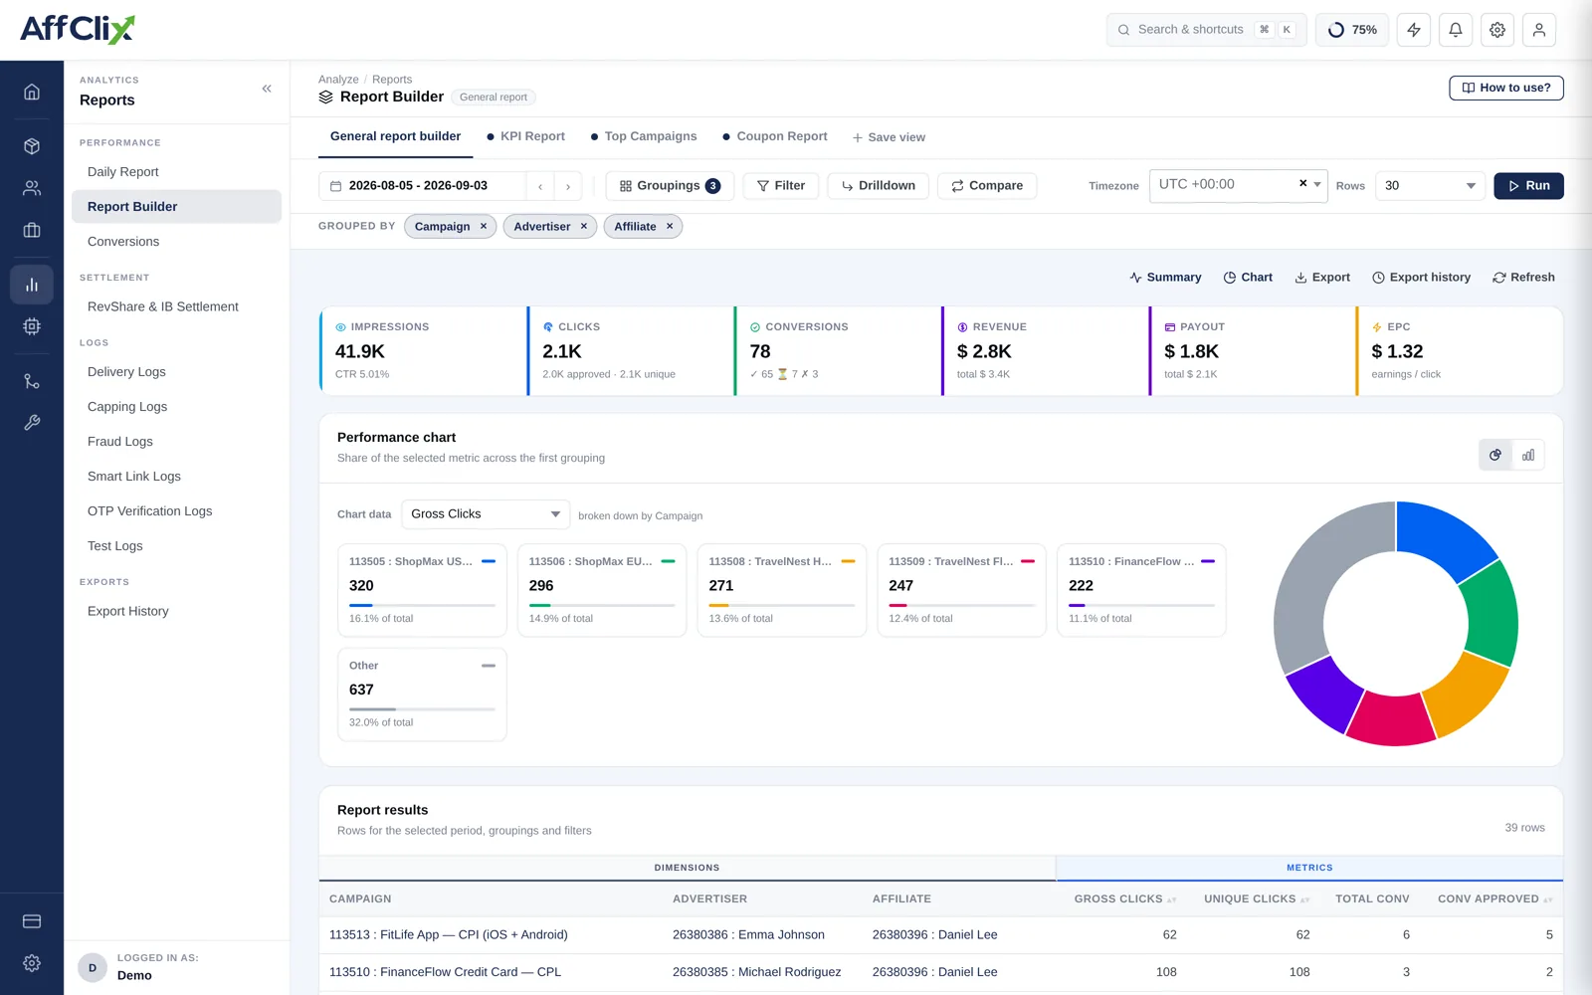Image resolution: width=1592 pixels, height=995 pixels.
Task: Open the cube offers icon in sidebar
Action: pos(32,146)
